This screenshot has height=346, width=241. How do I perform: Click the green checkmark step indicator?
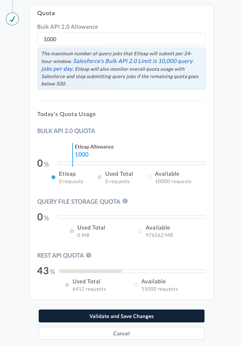pyautogui.click(x=12, y=19)
